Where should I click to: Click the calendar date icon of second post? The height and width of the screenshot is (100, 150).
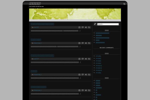79,43
